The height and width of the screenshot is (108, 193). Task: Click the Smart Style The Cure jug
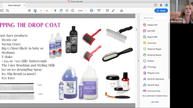tap(90, 83)
